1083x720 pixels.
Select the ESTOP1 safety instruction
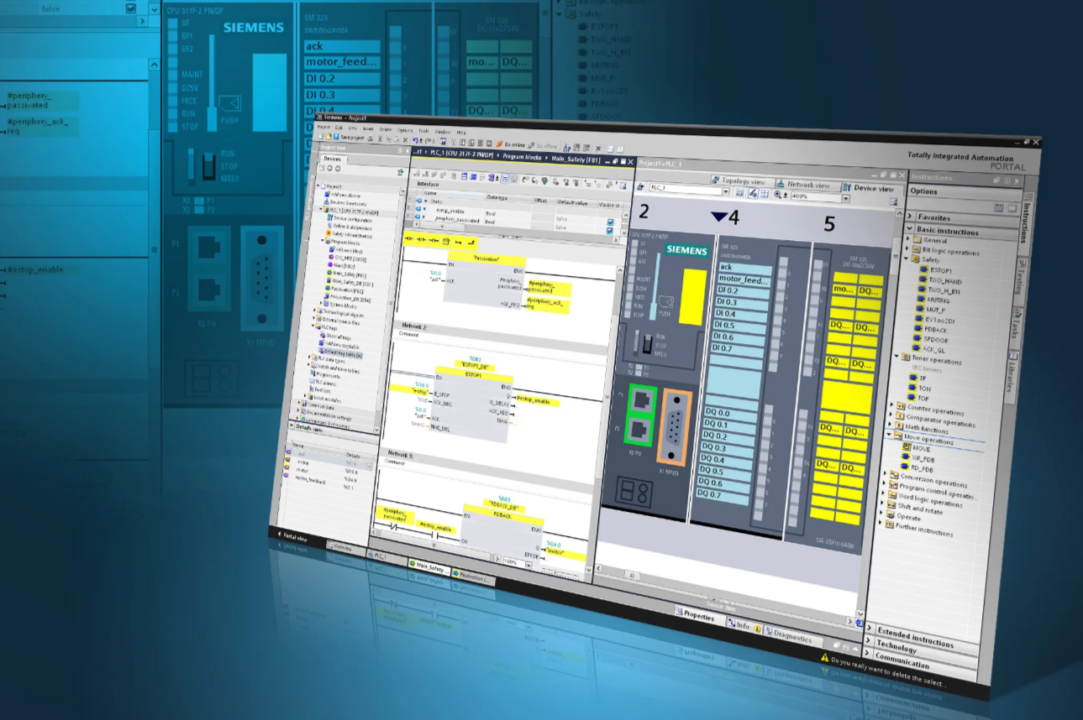click(x=937, y=270)
